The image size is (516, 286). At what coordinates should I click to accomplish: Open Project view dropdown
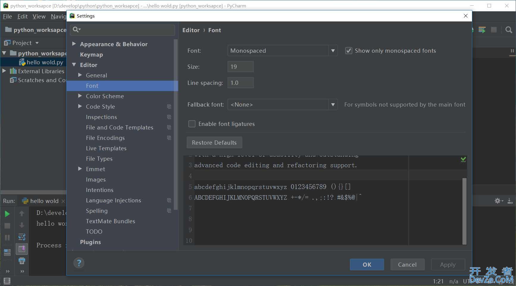pyautogui.click(x=37, y=43)
